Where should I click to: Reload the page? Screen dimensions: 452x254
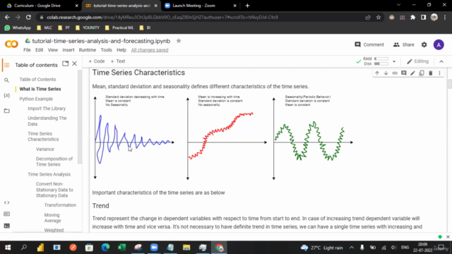[28, 17]
